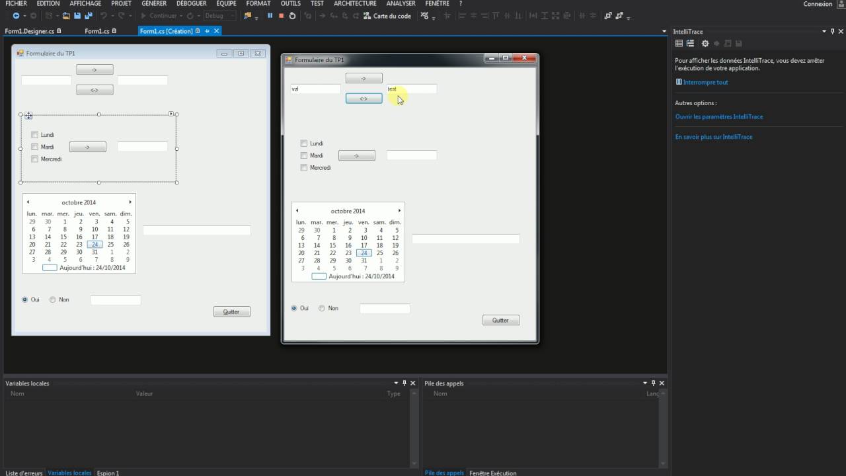
Task: Click Connexion at the top right
Action: 818,4
